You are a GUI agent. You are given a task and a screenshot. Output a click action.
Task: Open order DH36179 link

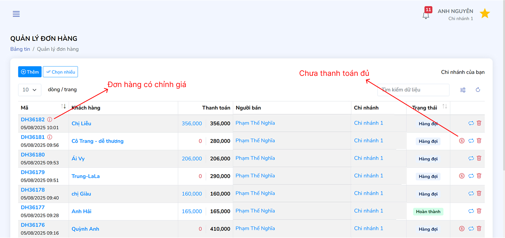pos(33,172)
